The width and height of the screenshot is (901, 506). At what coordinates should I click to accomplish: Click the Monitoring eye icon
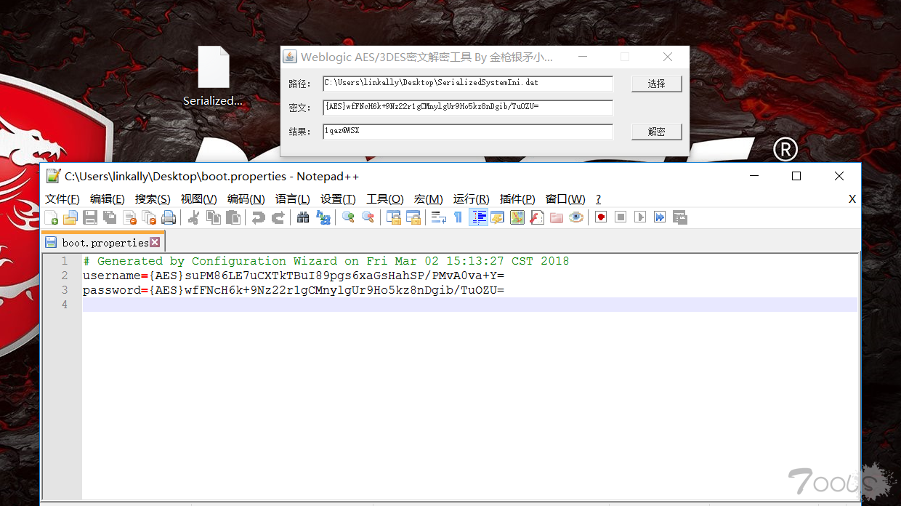pos(576,217)
